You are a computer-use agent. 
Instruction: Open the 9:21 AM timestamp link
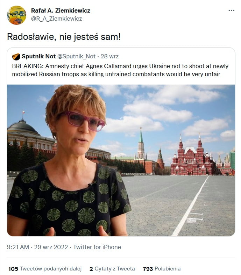pyautogui.click(x=18, y=247)
